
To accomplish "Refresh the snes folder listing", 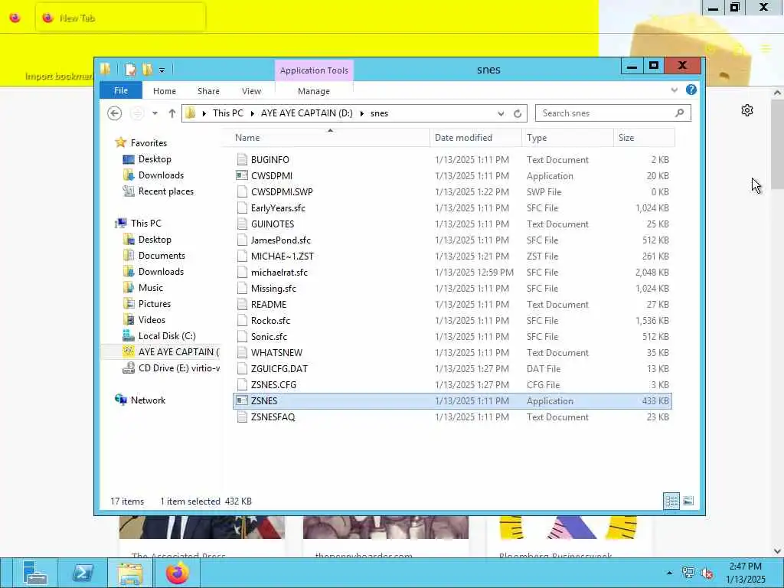I will [518, 113].
